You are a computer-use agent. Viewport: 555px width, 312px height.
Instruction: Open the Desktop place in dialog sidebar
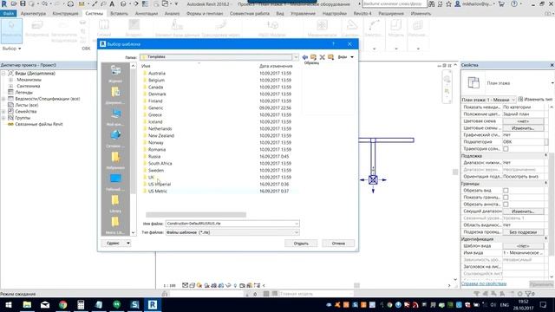115,182
